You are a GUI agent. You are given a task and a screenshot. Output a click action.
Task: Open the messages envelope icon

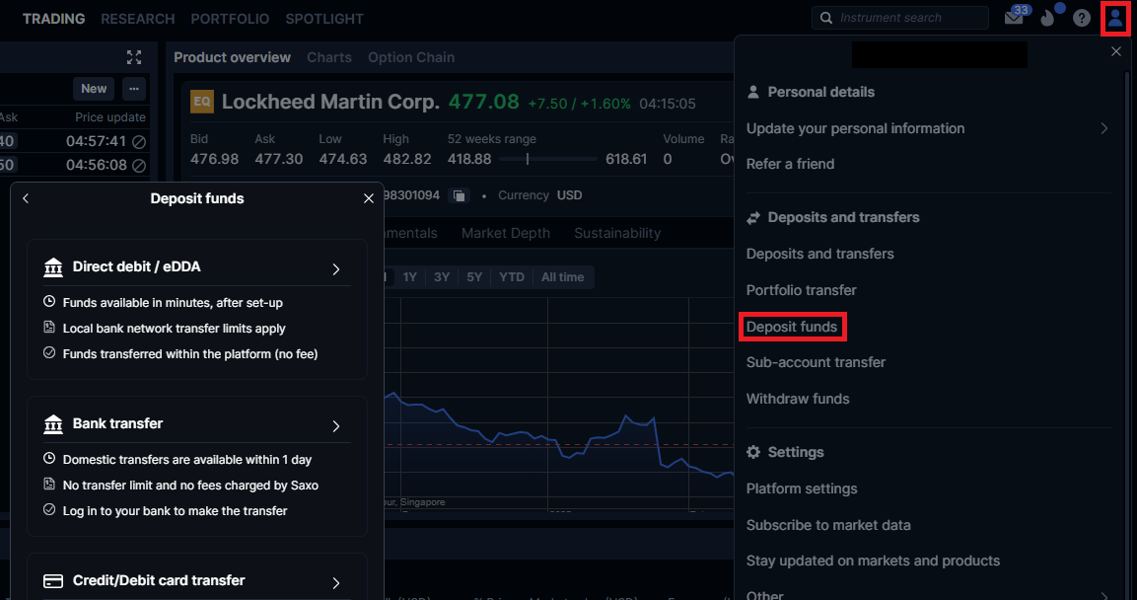(x=1014, y=18)
